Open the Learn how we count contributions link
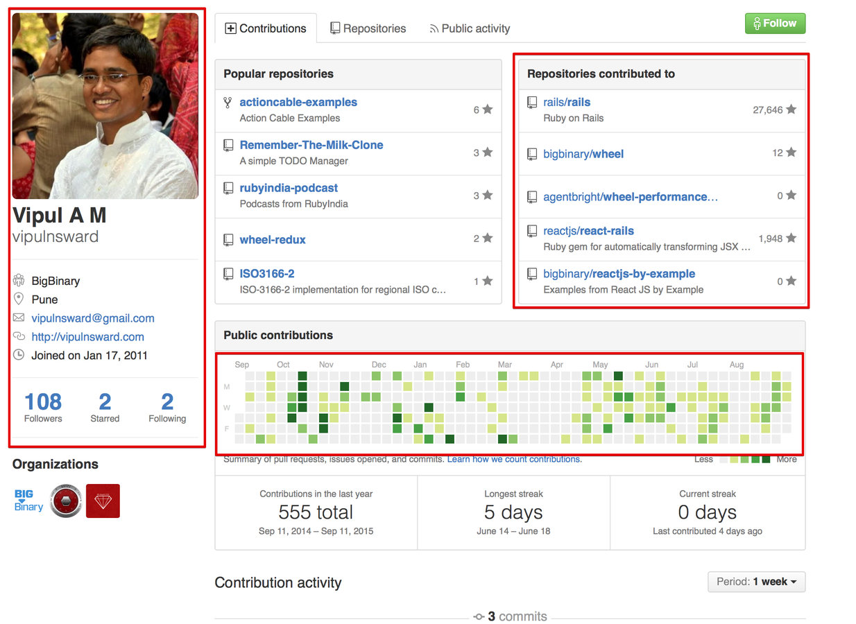 click(515, 459)
